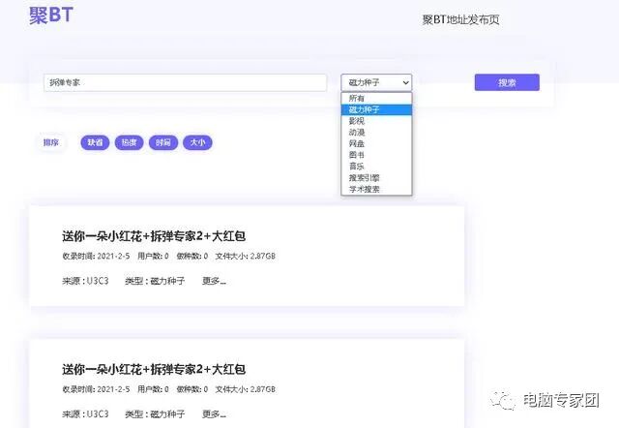Viewport: 619px width, 428px height.
Task: Select 动漫 in the dropdown list
Action: [376, 133]
